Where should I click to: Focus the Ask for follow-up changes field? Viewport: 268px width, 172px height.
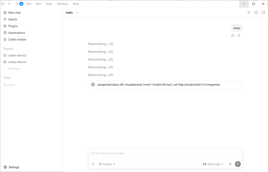(165, 153)
